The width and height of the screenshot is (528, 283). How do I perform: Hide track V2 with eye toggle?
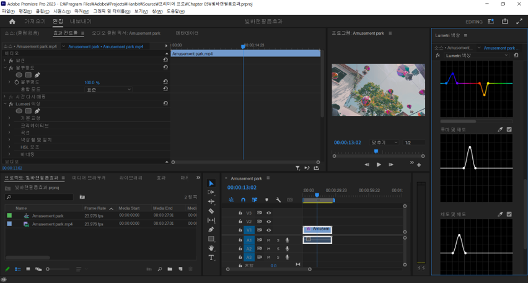(x=269, y=222)
